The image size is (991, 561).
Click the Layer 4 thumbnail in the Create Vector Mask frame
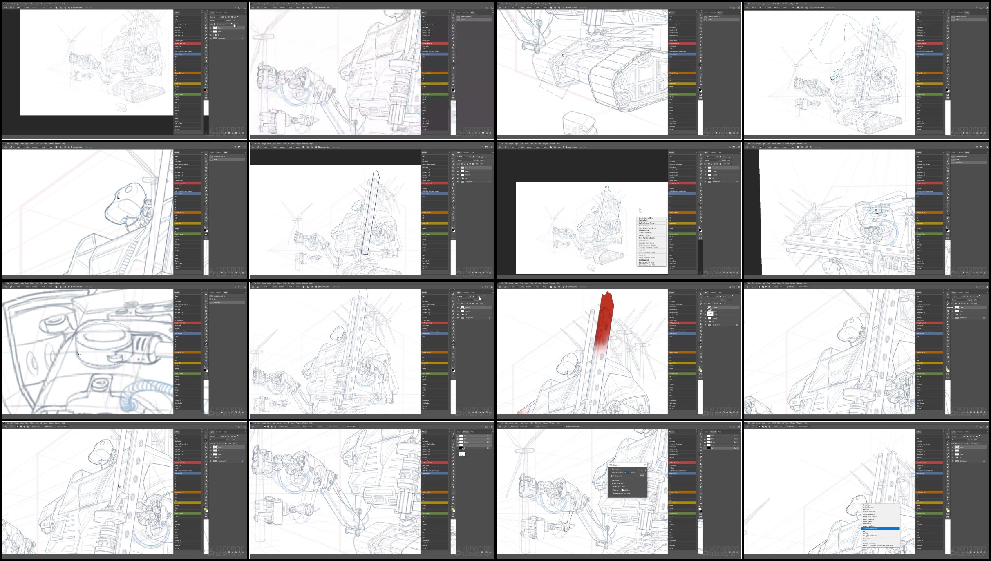(x=710, y=168)
